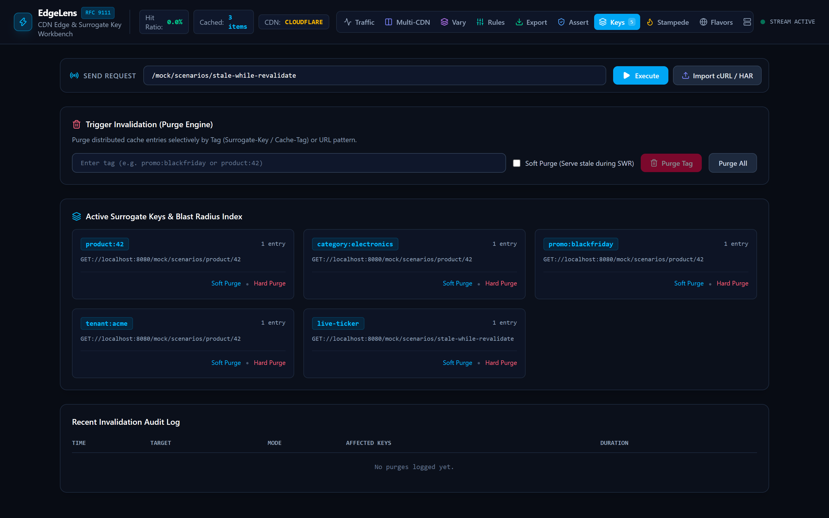
Task: Soft Purge the tenant:acme key
Action: point(226,363)
